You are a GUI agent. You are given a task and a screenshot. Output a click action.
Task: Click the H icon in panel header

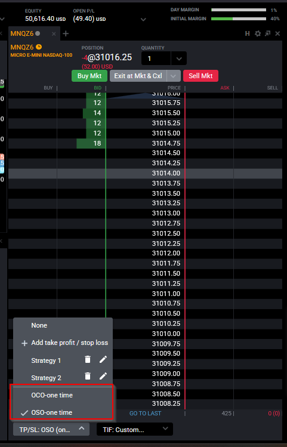(248, 33)
